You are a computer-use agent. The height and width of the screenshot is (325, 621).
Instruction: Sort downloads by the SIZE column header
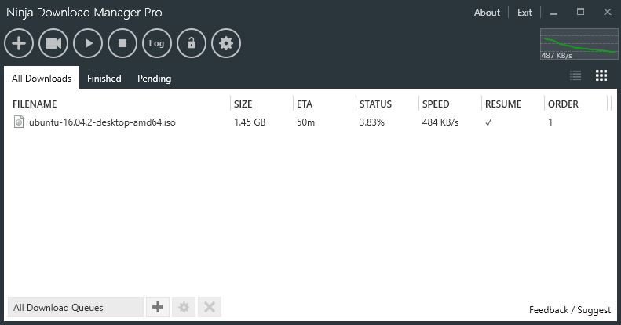(243, 104)
